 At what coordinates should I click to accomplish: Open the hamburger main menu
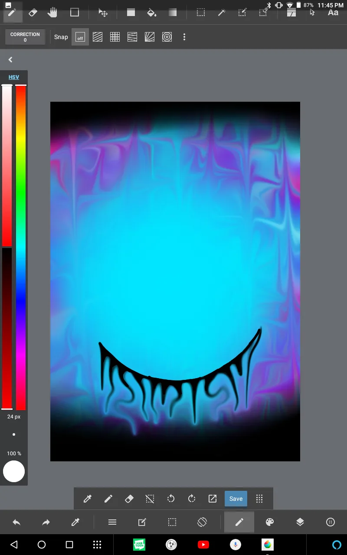(112, 522)
